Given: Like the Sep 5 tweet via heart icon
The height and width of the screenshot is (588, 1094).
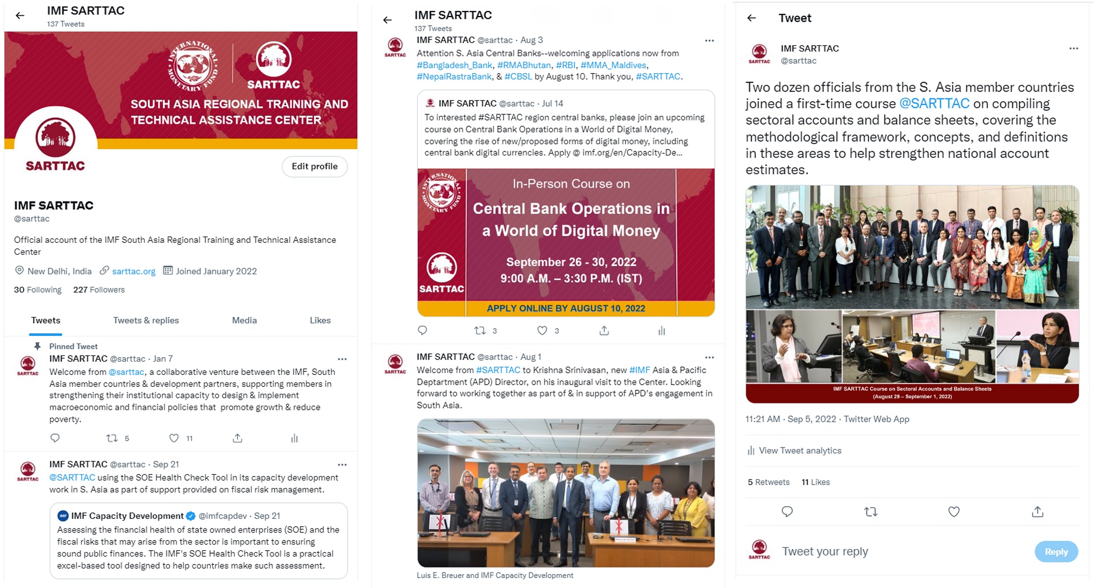Looking at the screenshot, I should coord(954,512).
